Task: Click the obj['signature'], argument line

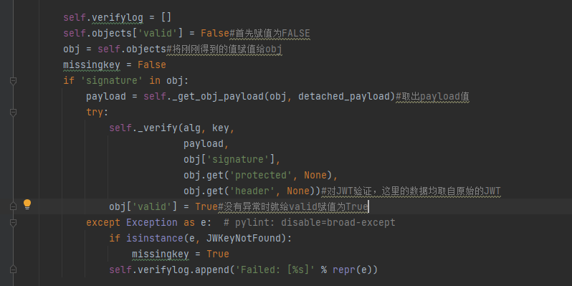Action: [x=232, y=159]
